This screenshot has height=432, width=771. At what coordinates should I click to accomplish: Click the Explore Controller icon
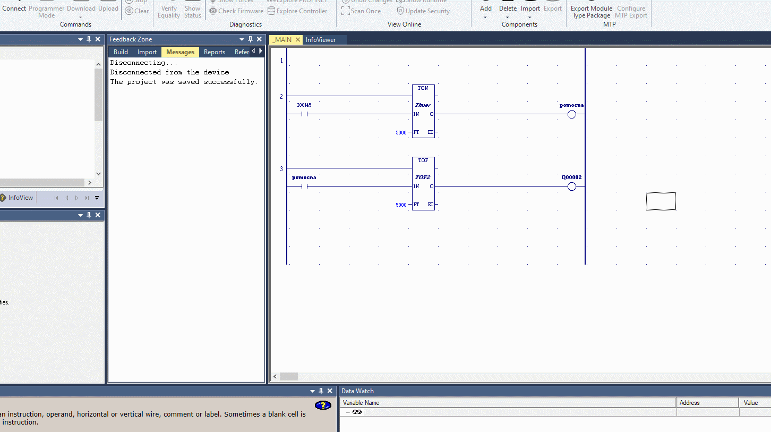271,11
